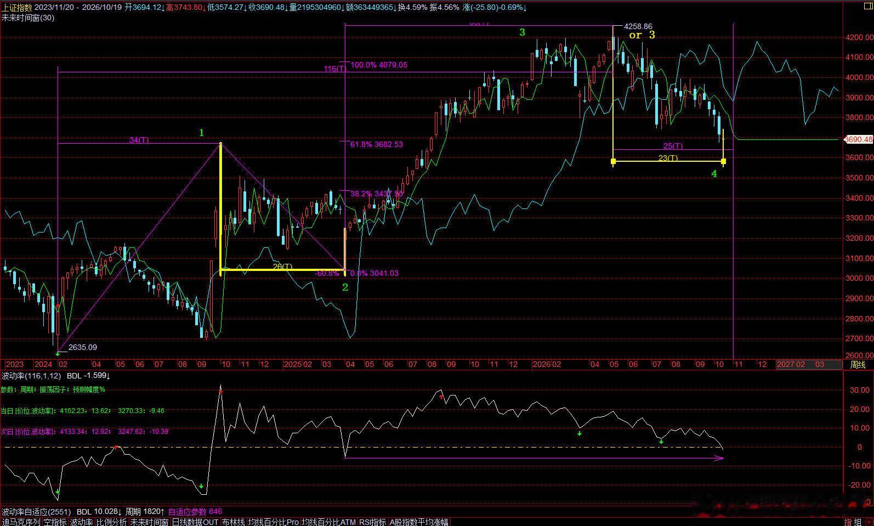874x526 pixels.
Task: Click the 3690.48 current price tag
Action: click(x=858, y=139)
